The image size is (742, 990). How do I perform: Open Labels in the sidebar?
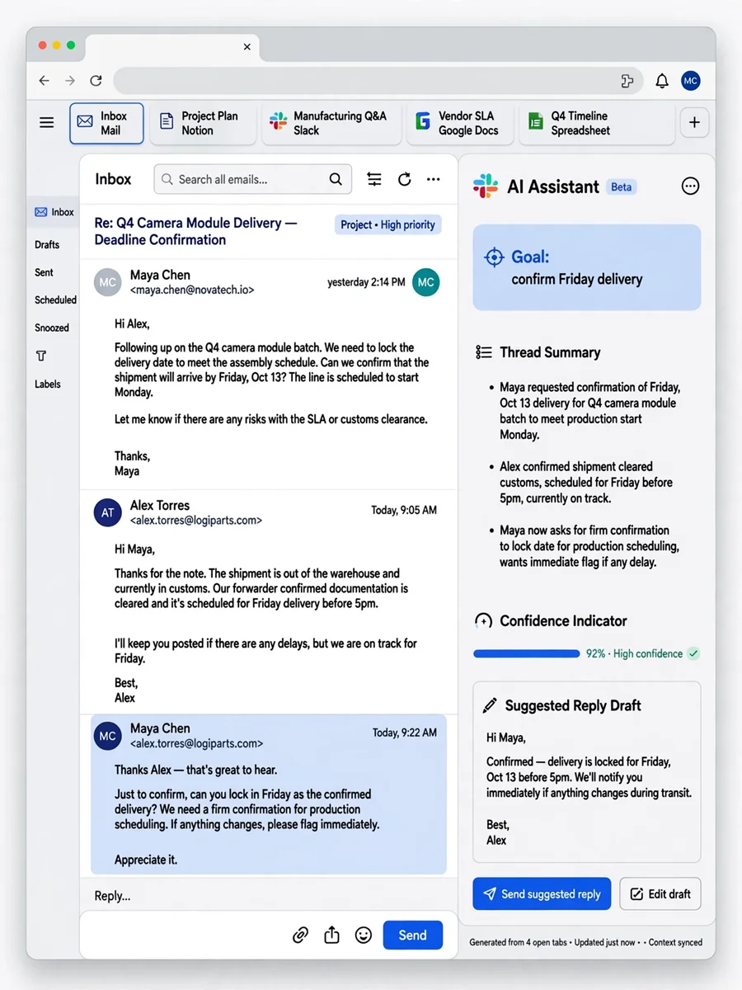[48, 384]
